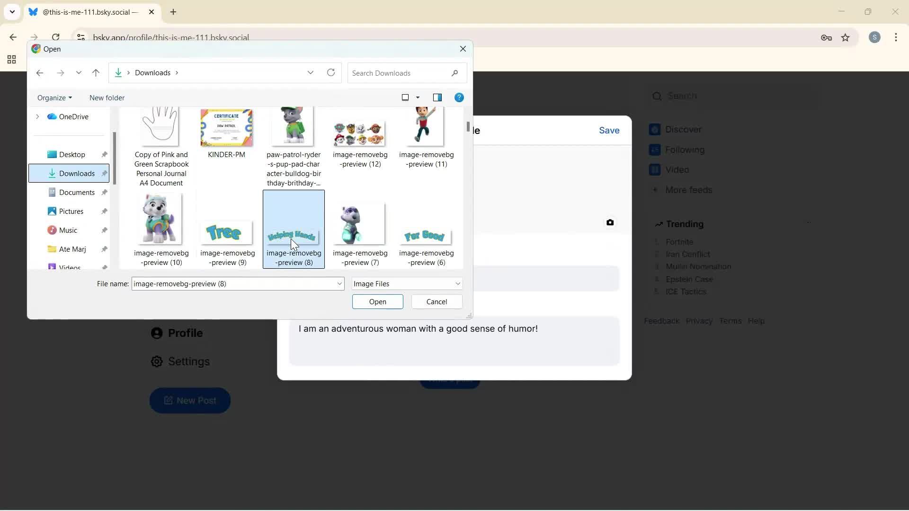
Task: Open the password key icon in address bar
Action: [826, 38]
